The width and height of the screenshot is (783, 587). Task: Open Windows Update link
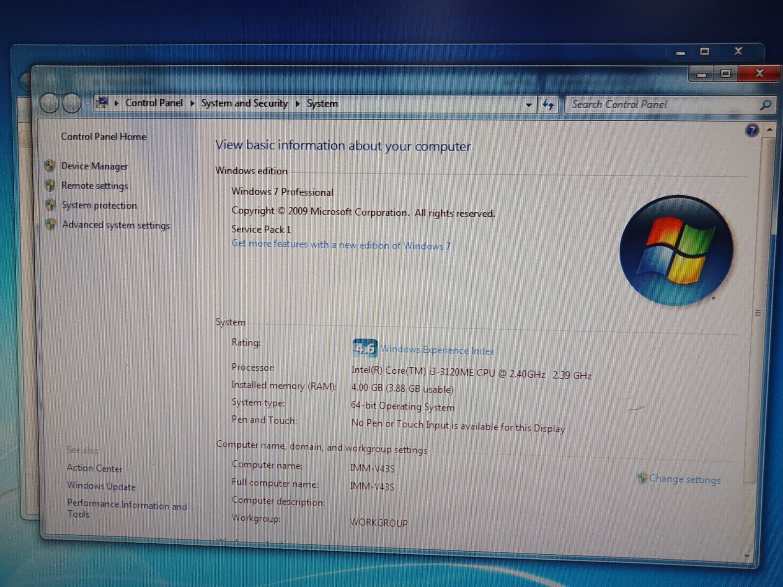click(x=101, y=486)
